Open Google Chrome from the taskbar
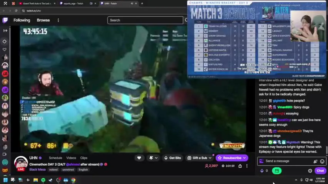 (x=73, y=180)
